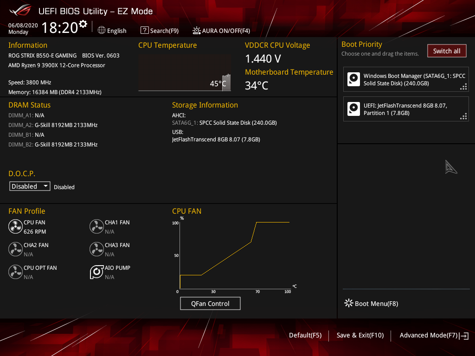The image size is (475, 356).
Task: Click JetFlashTranscend 8GB storage entry
Action: click(216, 140)
